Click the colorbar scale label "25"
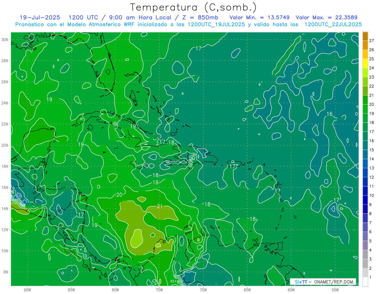380x294 pixels. [372, 59]
